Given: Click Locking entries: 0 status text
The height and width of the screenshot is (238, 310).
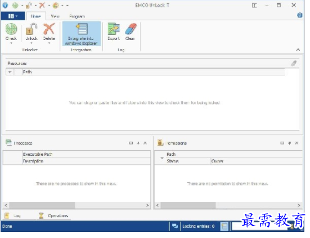Looking at the screenshot, I should coord(198,226).
